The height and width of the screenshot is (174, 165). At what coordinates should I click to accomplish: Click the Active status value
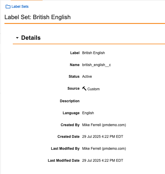(87, 77)
